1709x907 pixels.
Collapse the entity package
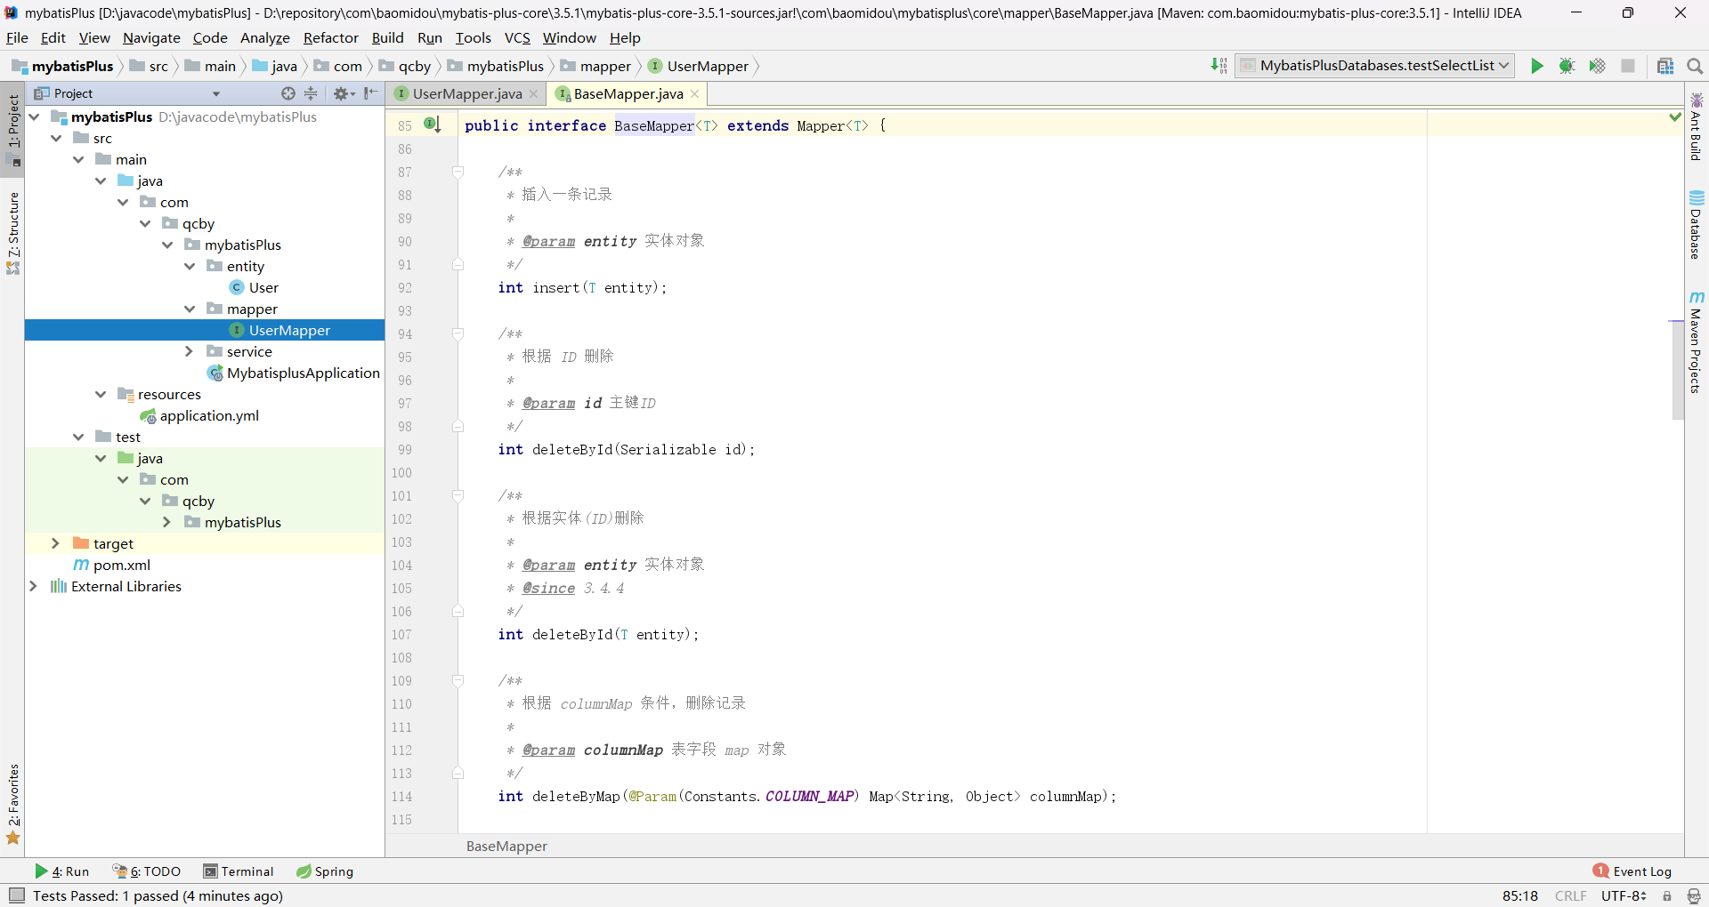click(190, 266)
